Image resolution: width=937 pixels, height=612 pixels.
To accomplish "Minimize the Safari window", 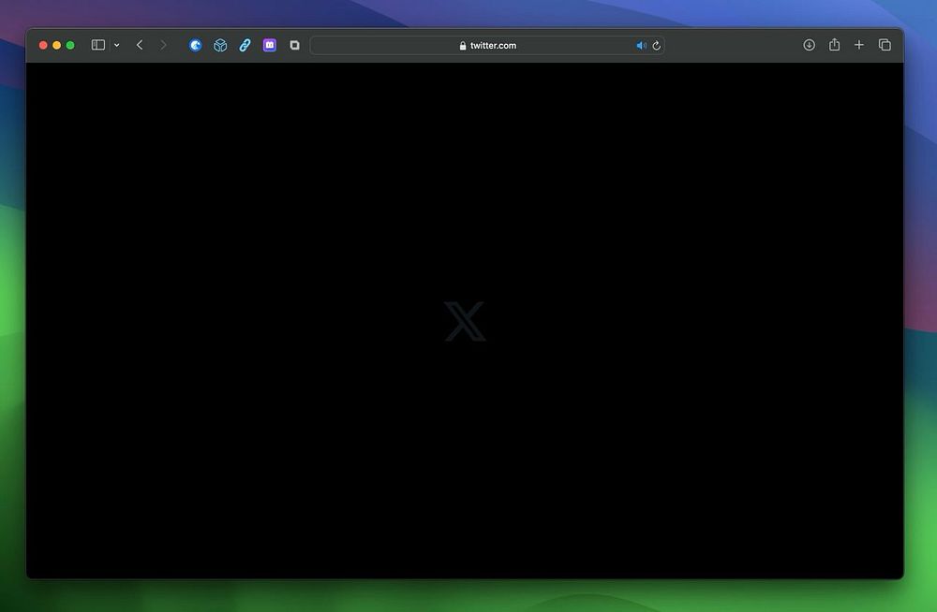I will point(57,45).
